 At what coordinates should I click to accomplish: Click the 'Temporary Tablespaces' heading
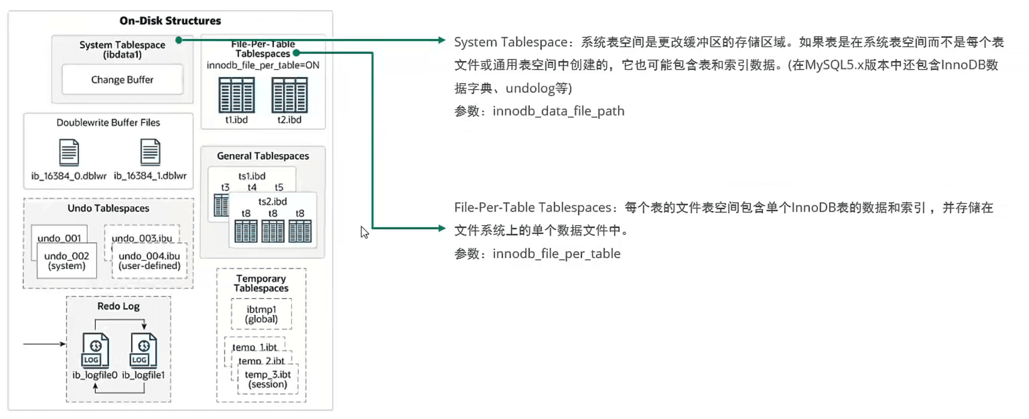(x=261, y=283)
